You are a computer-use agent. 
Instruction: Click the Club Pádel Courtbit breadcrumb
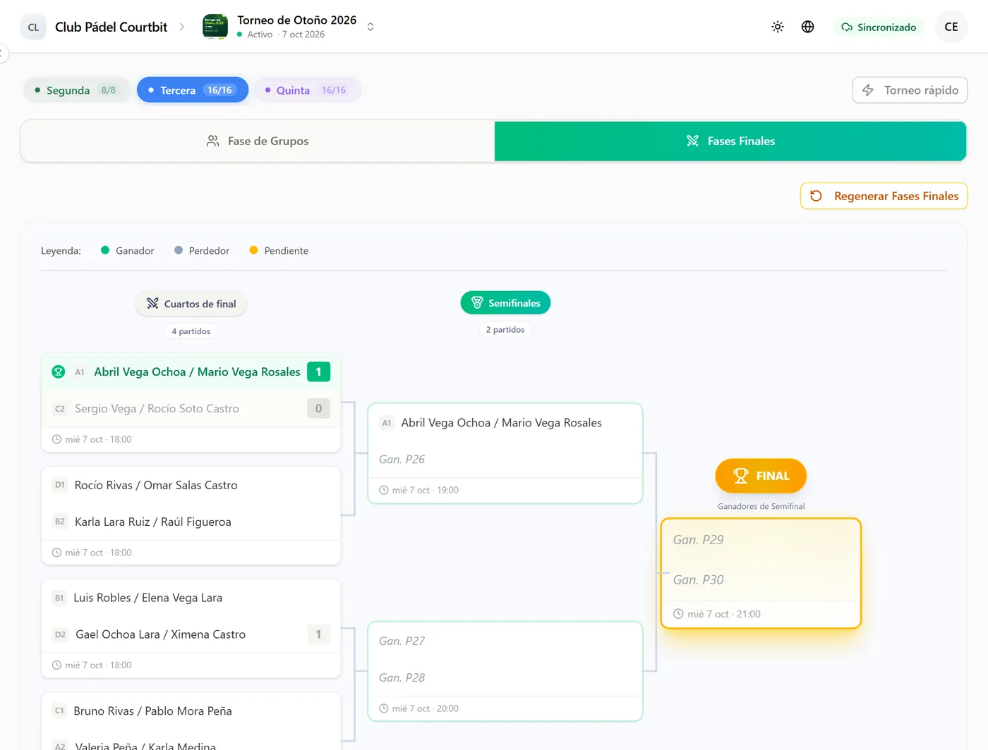[x=111, y=27]
